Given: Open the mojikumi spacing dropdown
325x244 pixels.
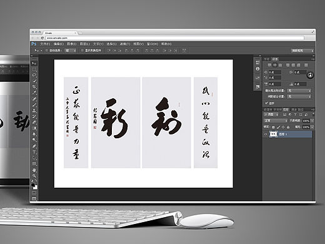Looking at the screenshot, I should (x=299, y=96).
